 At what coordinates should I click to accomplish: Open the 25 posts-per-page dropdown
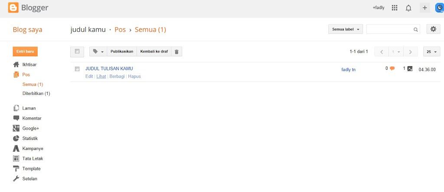coord(431,52)
